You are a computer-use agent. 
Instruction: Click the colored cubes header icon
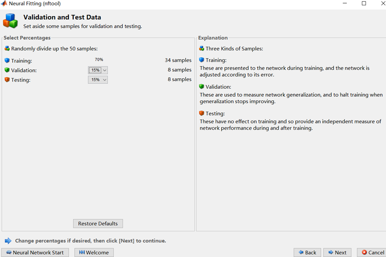point(10,21)
